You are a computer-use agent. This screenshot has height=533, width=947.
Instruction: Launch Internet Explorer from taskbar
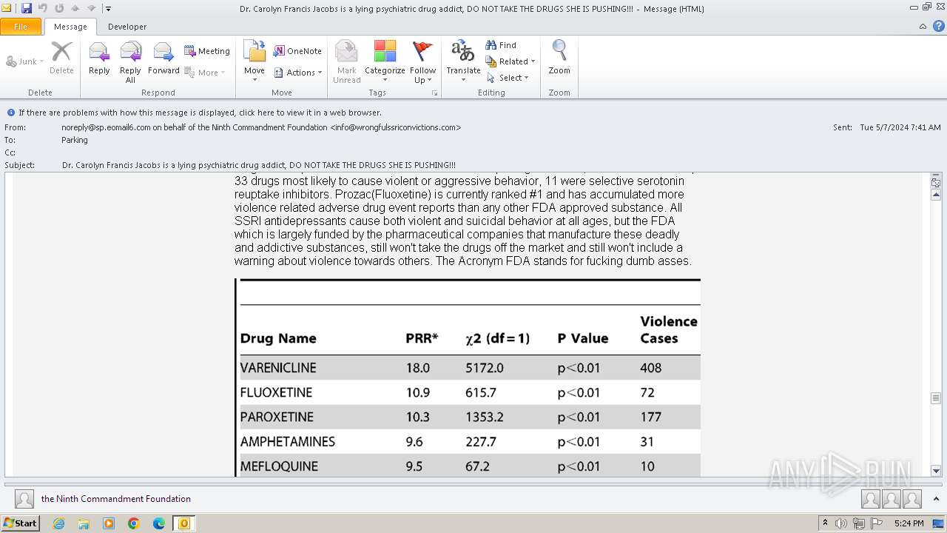coord(58,523)
